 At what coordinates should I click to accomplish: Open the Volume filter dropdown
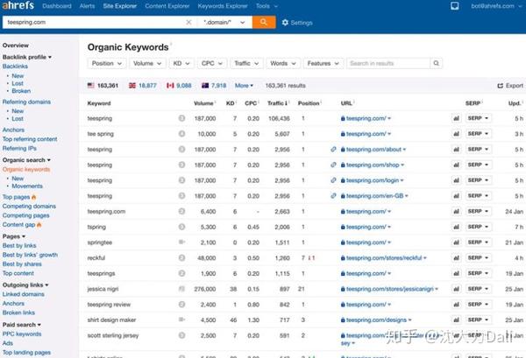(x=147, y=63)
